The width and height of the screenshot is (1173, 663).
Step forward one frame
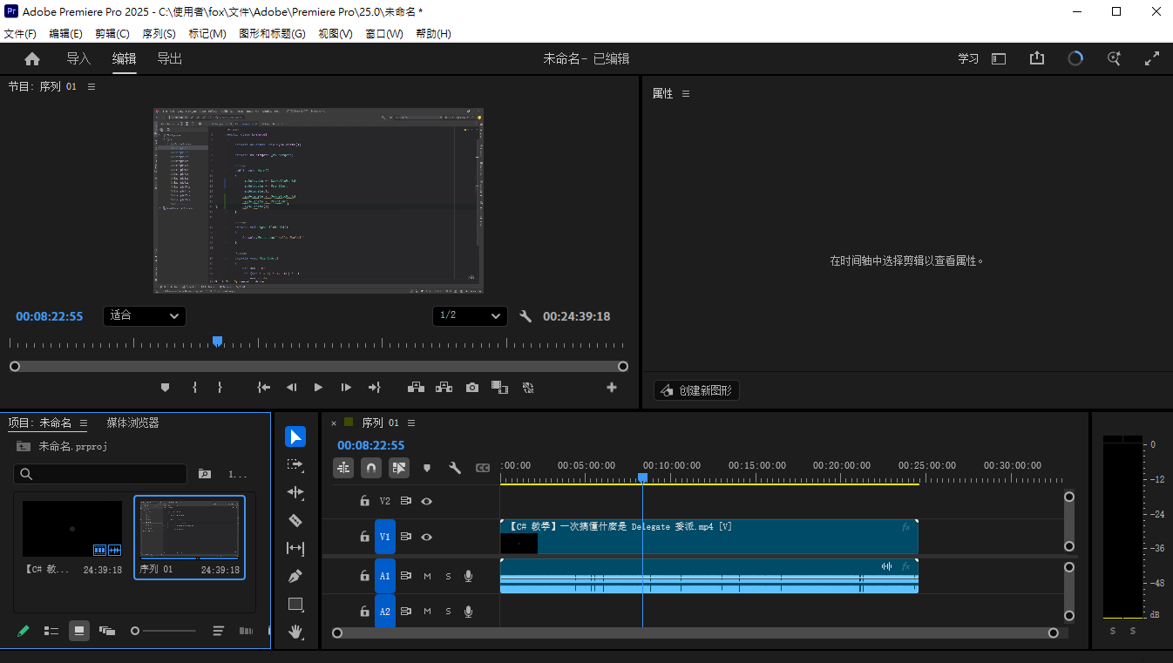coord(346,388)
